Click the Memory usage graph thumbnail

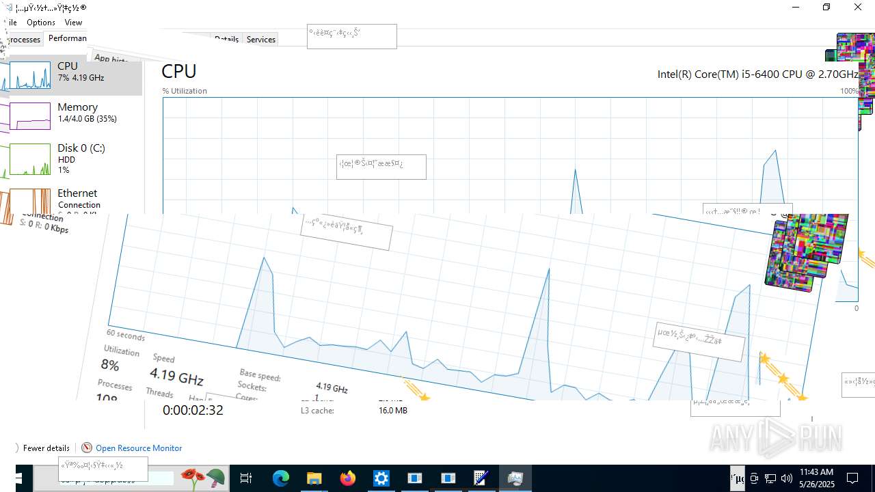click(x=29, y=116)
